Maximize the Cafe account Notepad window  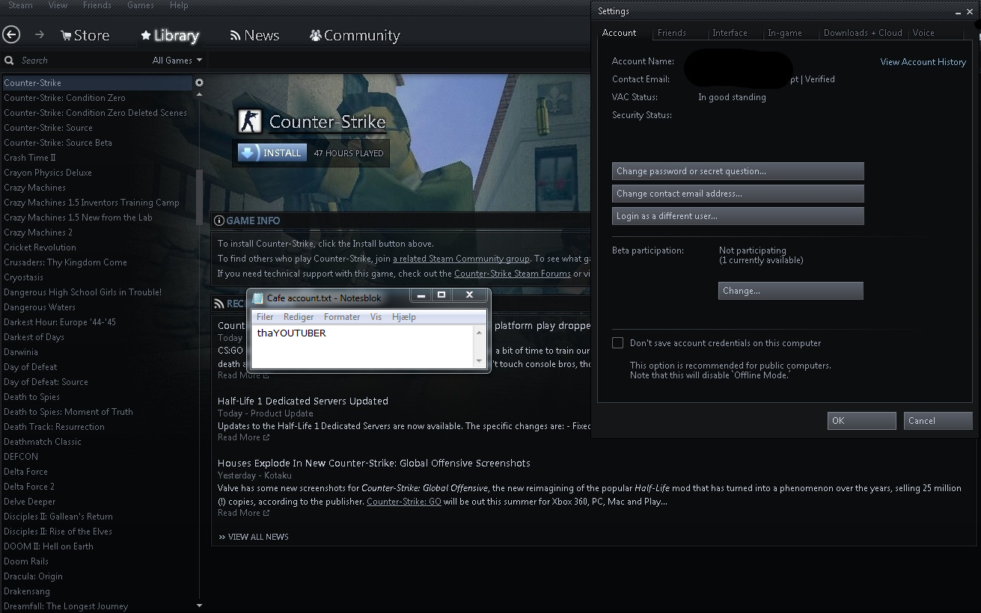[441, 295]
